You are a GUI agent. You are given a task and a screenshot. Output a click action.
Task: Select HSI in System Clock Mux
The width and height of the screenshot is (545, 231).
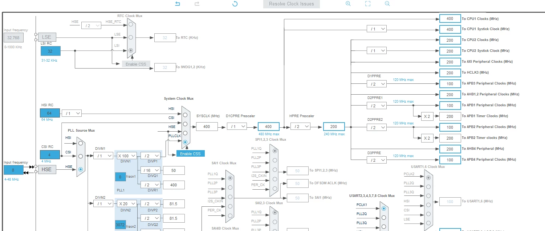tap(185, 115)
